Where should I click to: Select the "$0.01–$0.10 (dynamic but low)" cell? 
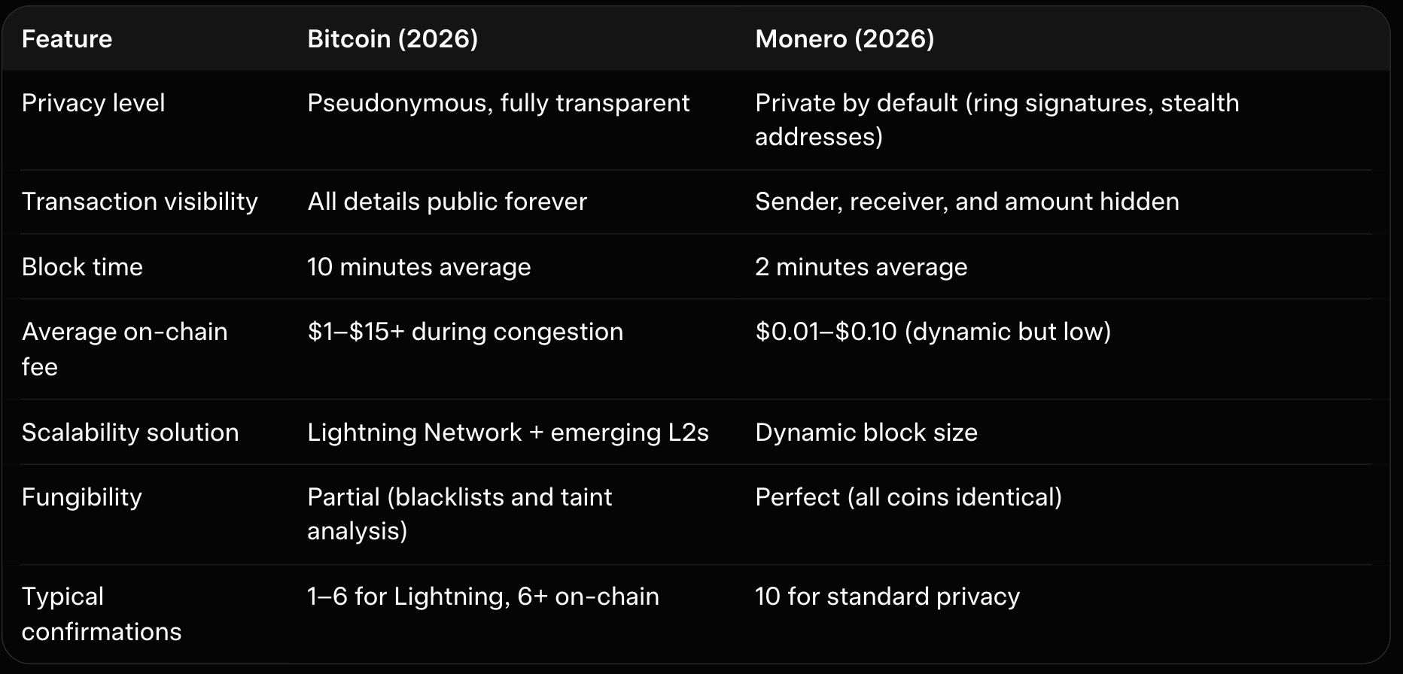point(933,332)
